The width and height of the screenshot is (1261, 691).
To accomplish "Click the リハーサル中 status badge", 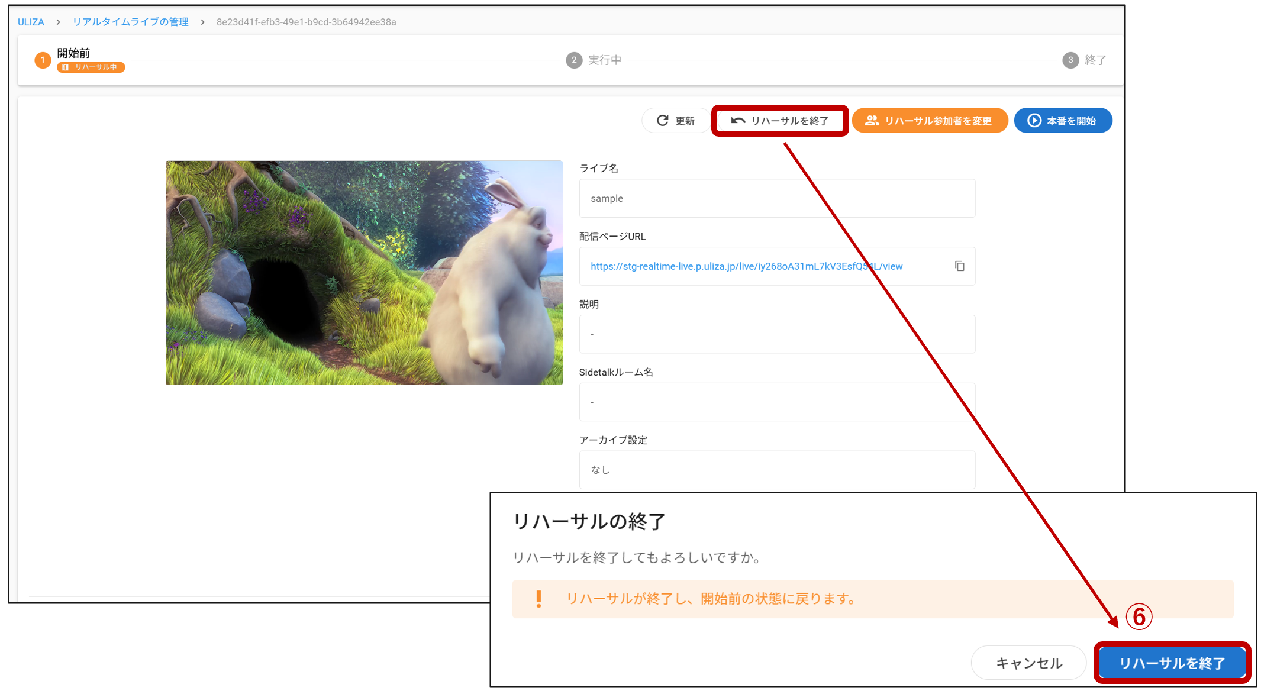I will (x=91, y=67).
